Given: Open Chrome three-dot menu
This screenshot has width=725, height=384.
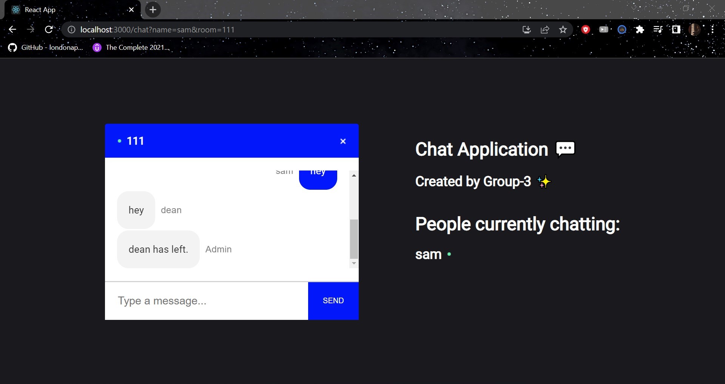Looking at the screenshot, I should click(713, 29).
